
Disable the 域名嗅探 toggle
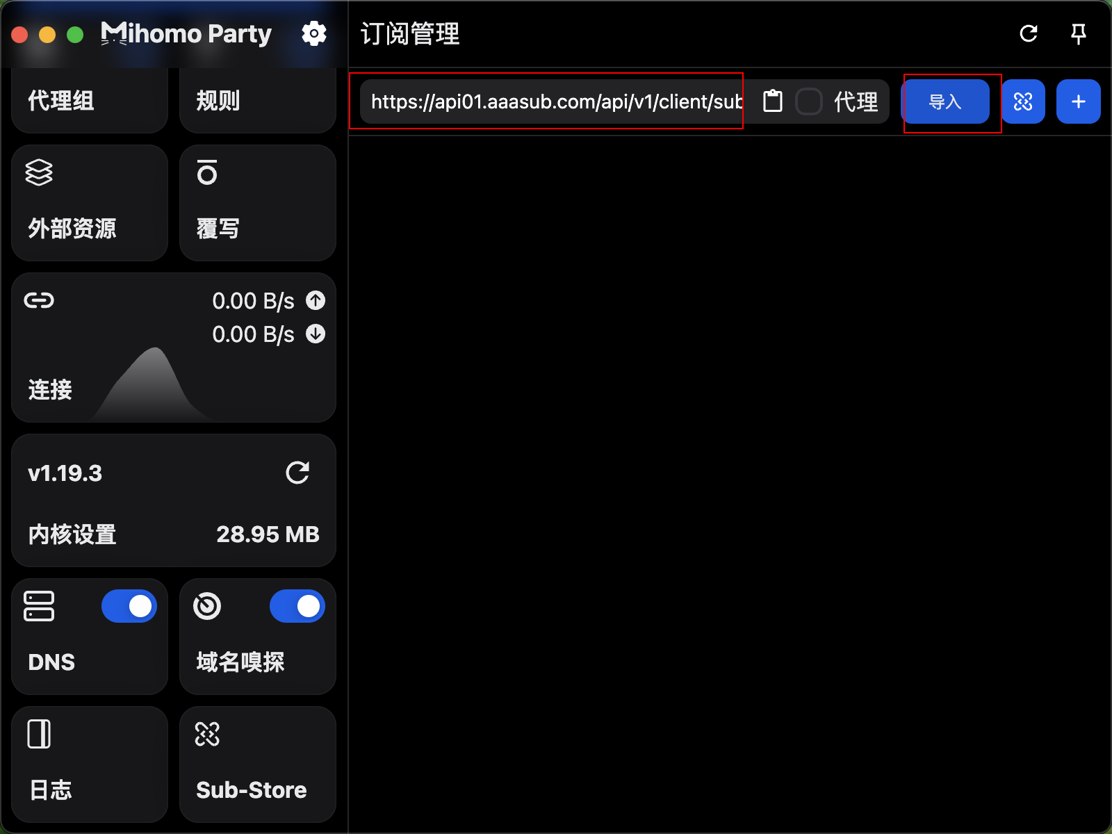tap(297, 606)
